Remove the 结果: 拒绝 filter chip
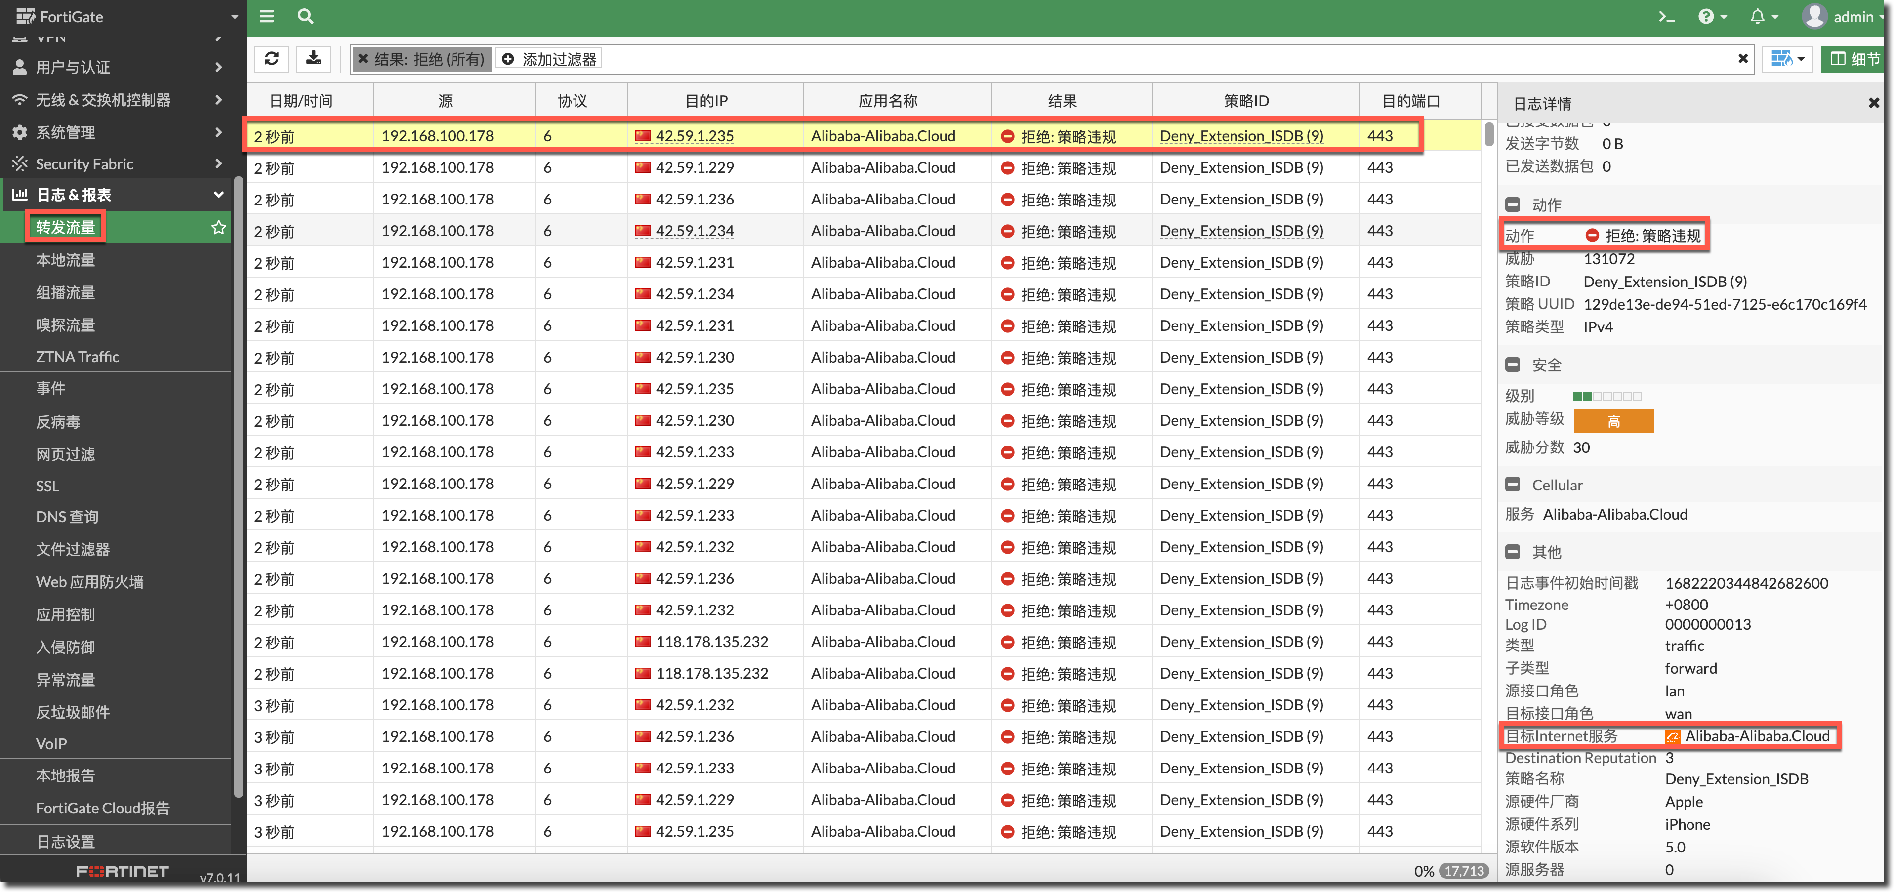The height and width of the screenshot is (892, 1894). coord(363,59)
